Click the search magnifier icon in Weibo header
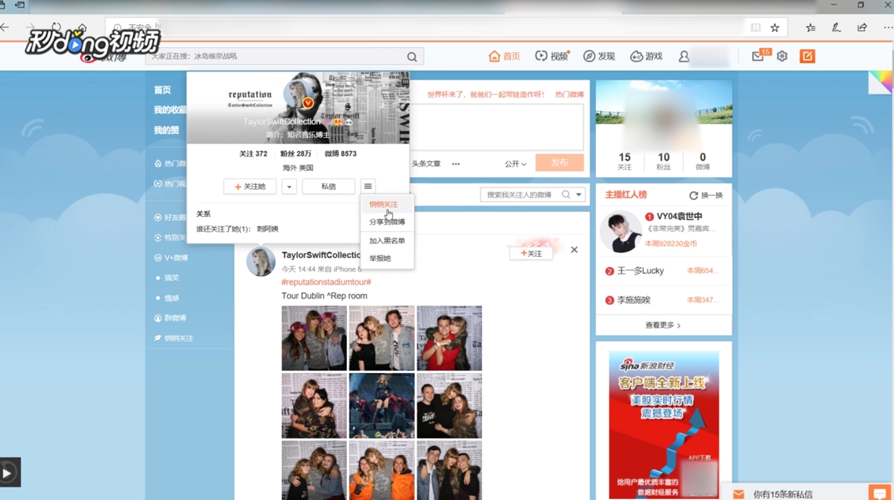Viewport: 894px width, 500px height. tap(412, 57)
